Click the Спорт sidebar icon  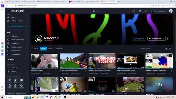click(8, 17)
